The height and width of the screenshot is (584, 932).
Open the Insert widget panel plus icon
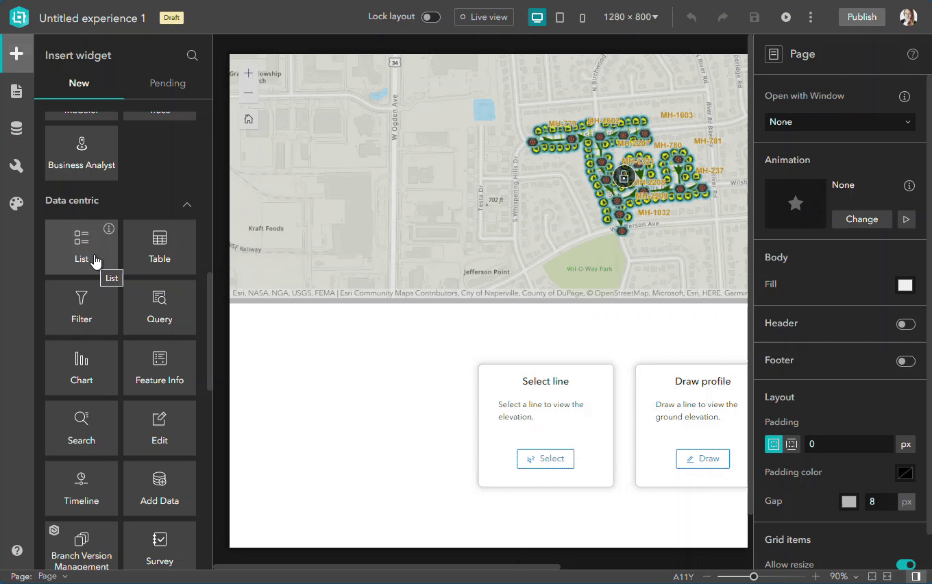coord(16,54)
